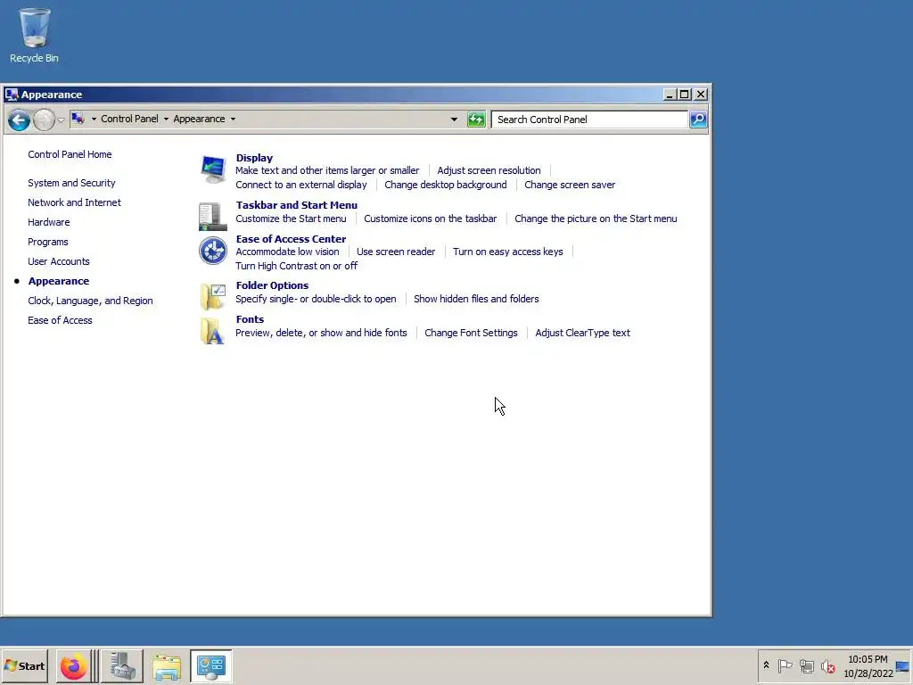Click the Folder Options heading

point(273,285)
